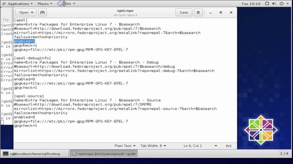Open the Places menu

45,4
